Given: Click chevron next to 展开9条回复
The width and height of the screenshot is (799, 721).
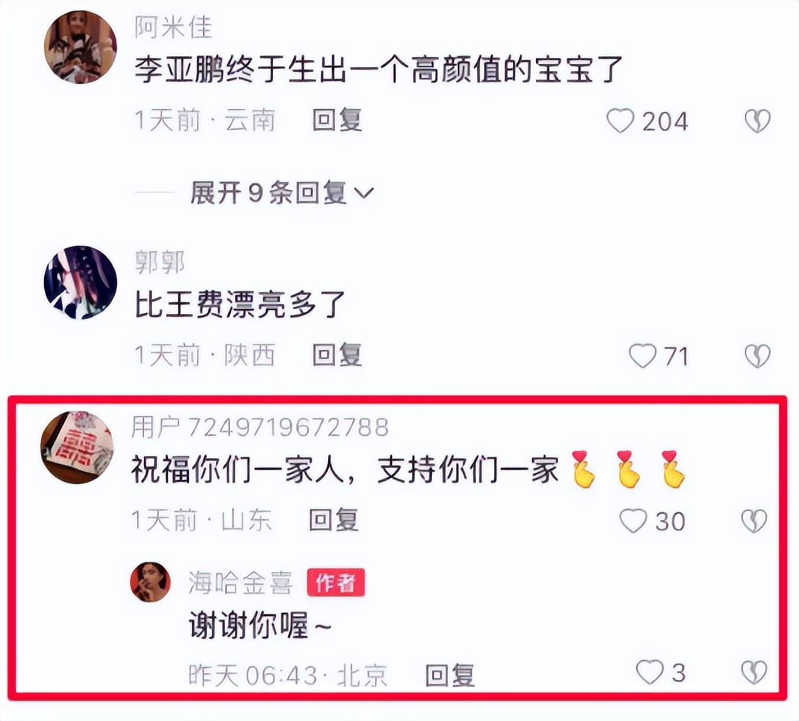Looking at the screenshot, I should point(364,193).
